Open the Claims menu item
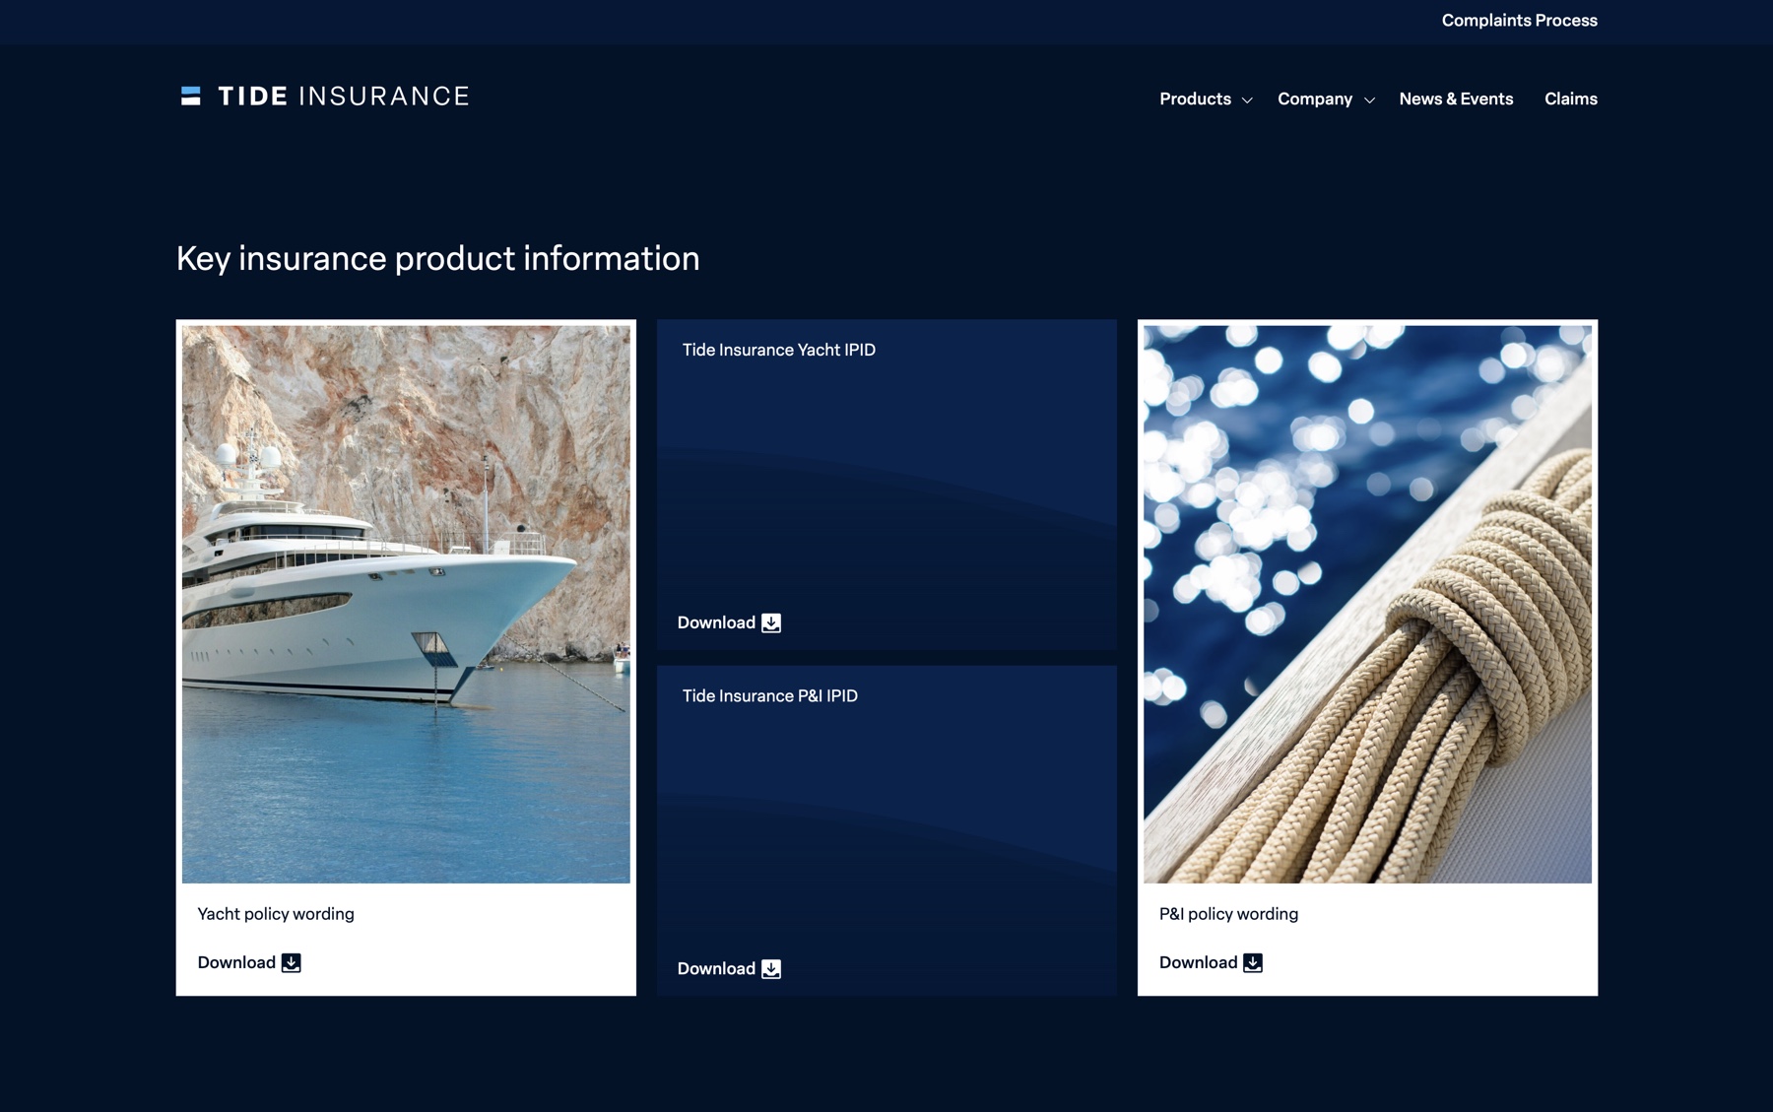Screen dimensions: 1773x1112 1570,98
